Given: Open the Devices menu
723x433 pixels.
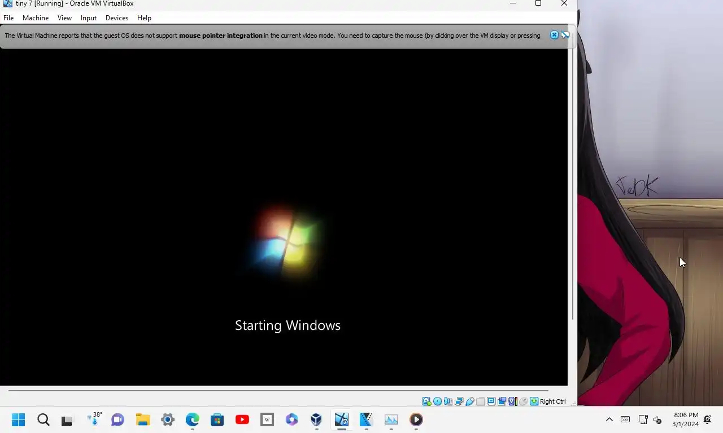Looking at the screenshot, I should 117,18.
